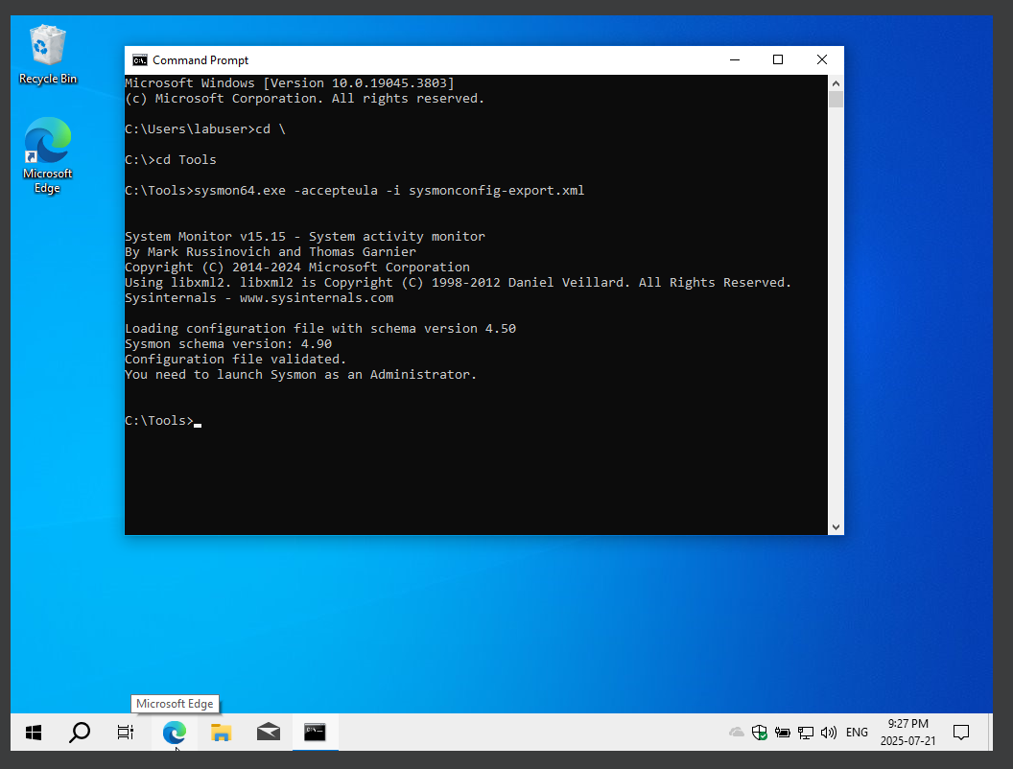Image resolution: width=1013 pixels, height=769 pixels.
Task: Close the Command Prompt window
Action: (822, 60)
